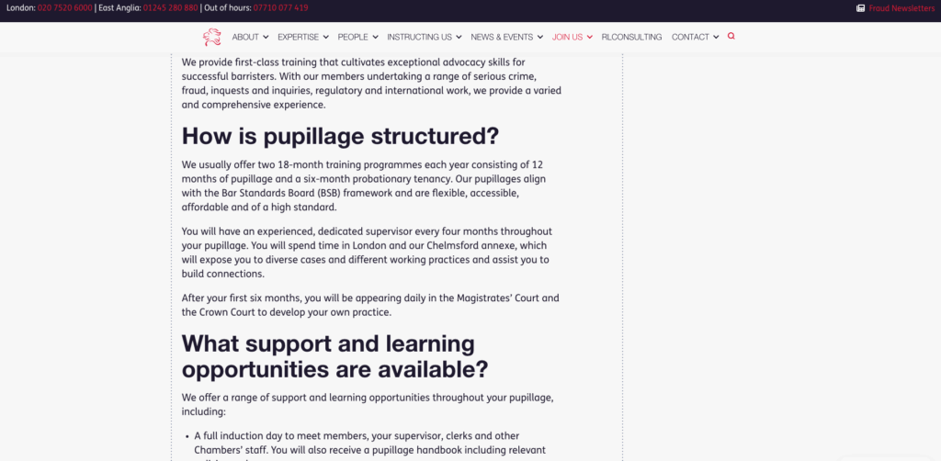Screen dimensions: 941x461
Task: Expand the People dropdown arrow
Action: [x=375, y=38]
